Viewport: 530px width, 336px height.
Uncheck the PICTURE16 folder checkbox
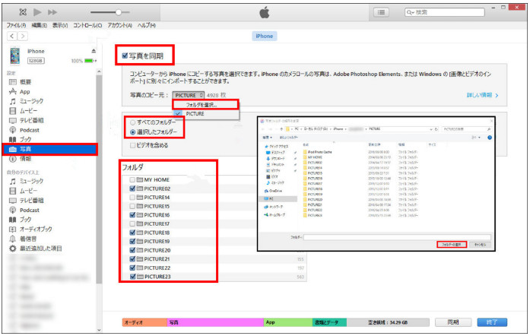pyautogui.click(x=132, y=215)
